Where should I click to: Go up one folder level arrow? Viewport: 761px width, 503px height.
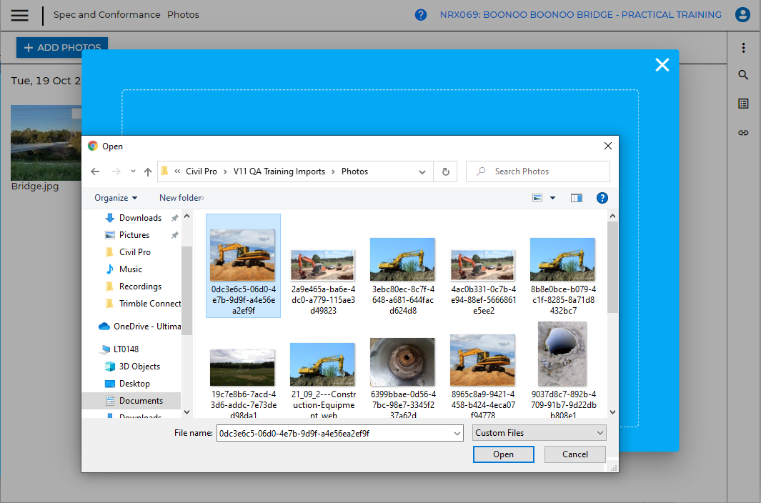pyautogui.click(x=148, y=171)
